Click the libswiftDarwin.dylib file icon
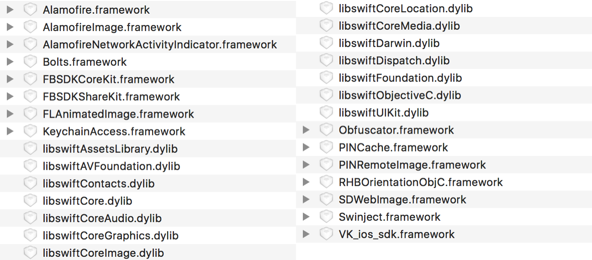 click(x=326, y=43)
